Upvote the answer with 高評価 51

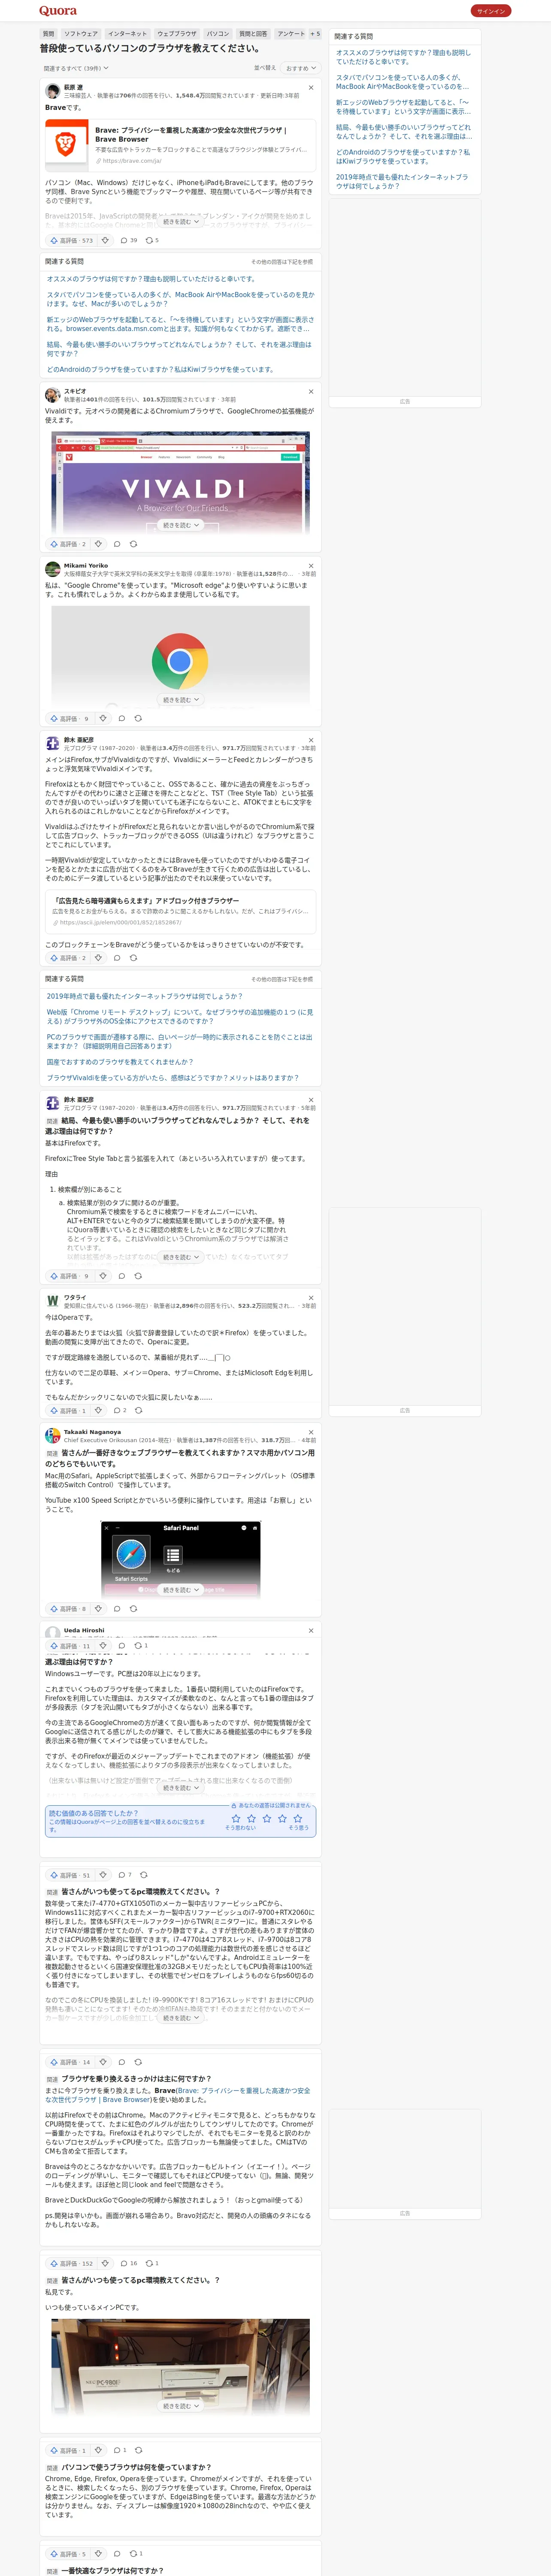[x=70, y=1875]
